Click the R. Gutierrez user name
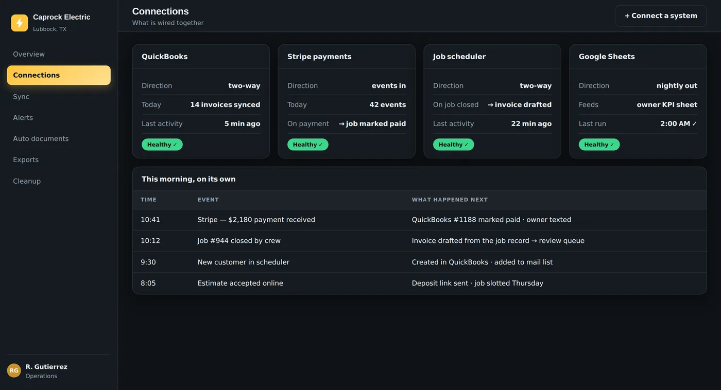The image size is (721, 390). tap(46, 367)
